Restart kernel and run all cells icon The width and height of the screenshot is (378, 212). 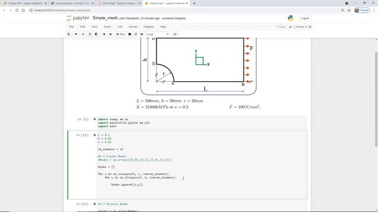pyautogui.click(x=142, y=34)
